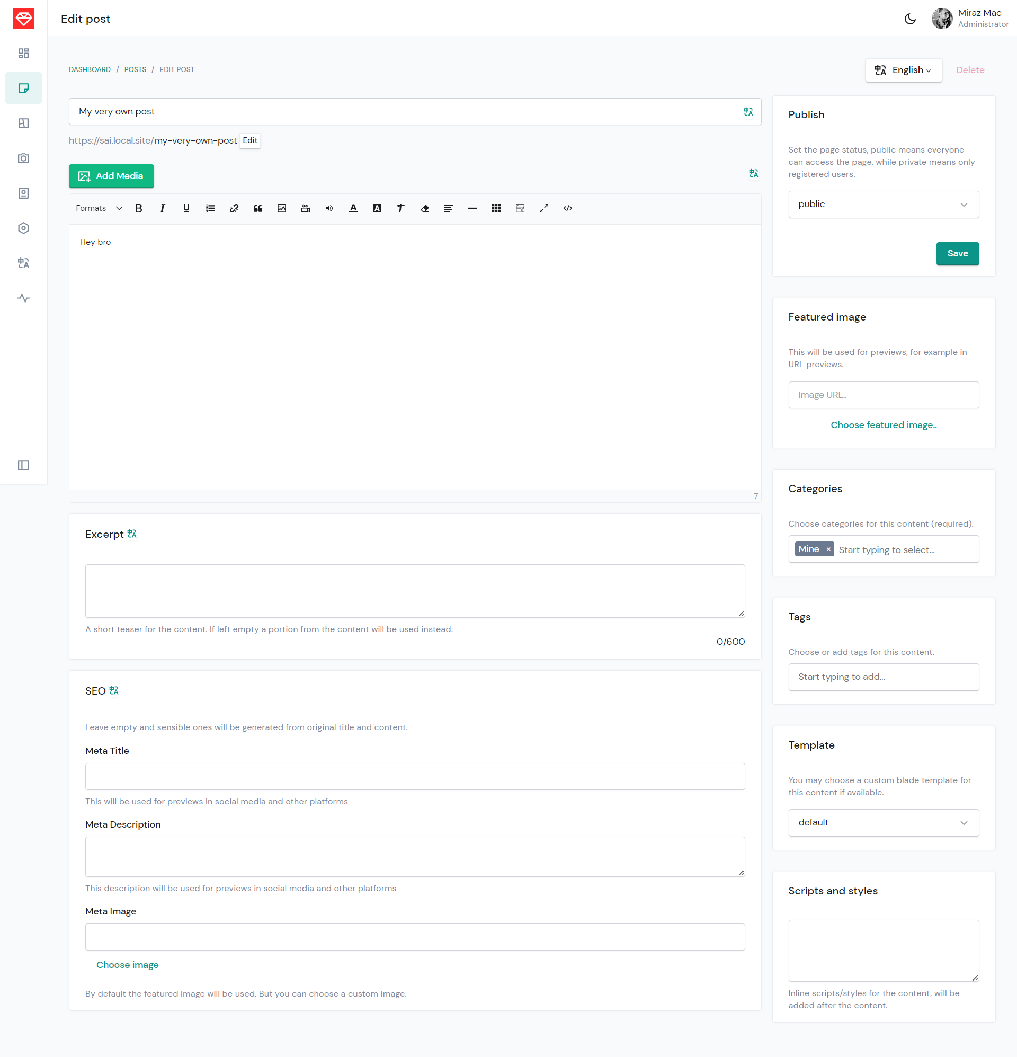
Task: Toggle fullscreen editor mode
Action: point(544,209)
